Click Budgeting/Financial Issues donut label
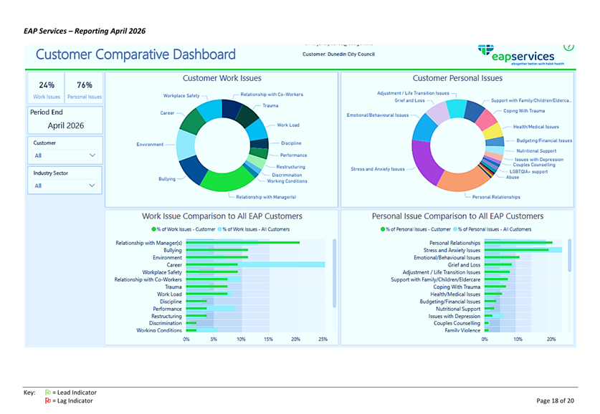The image size is (600, 414). (544, 140)
